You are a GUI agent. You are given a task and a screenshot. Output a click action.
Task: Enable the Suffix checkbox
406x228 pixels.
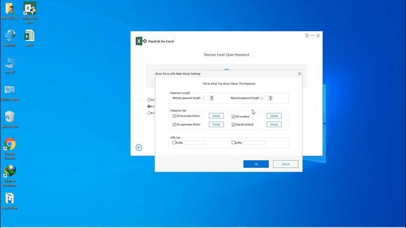coord(233,142)
